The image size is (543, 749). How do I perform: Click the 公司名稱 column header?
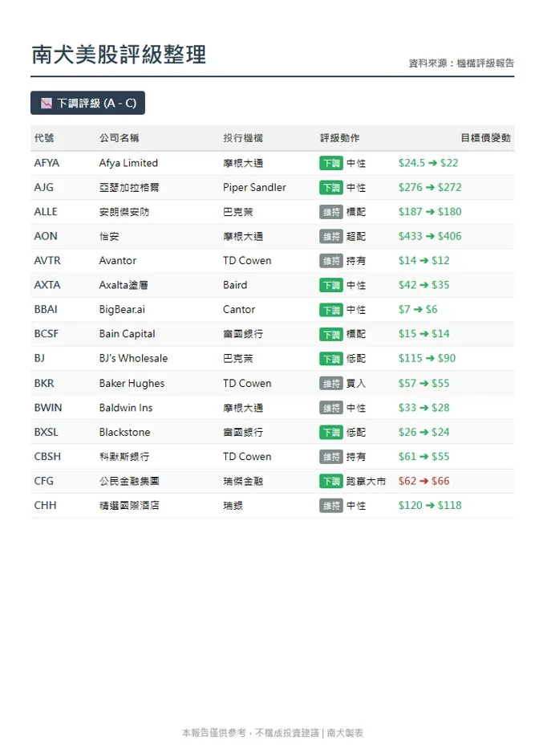(x=120, y=138)
